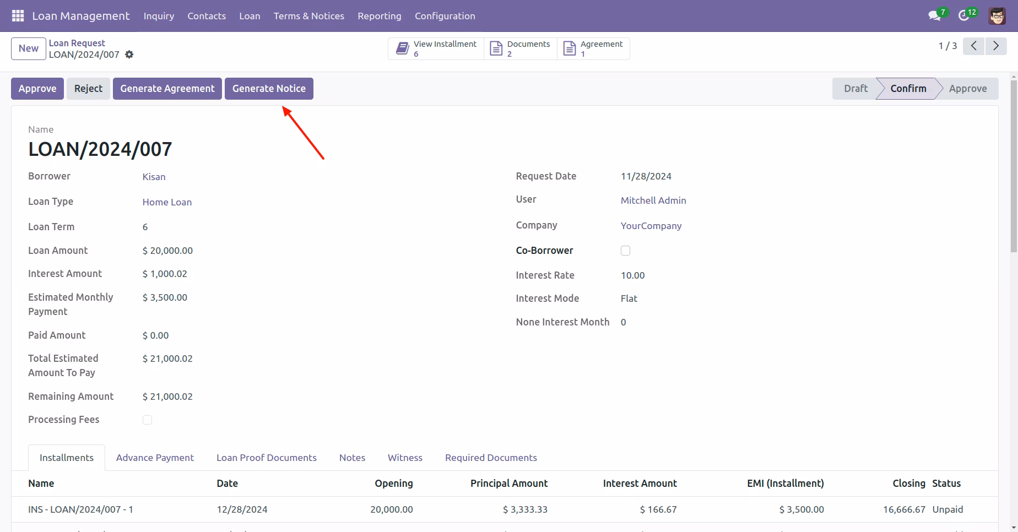
Task: Select the Draft status stage
Action: [855, 89]
